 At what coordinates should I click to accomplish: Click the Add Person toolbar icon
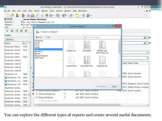click(x=17, y=15)
